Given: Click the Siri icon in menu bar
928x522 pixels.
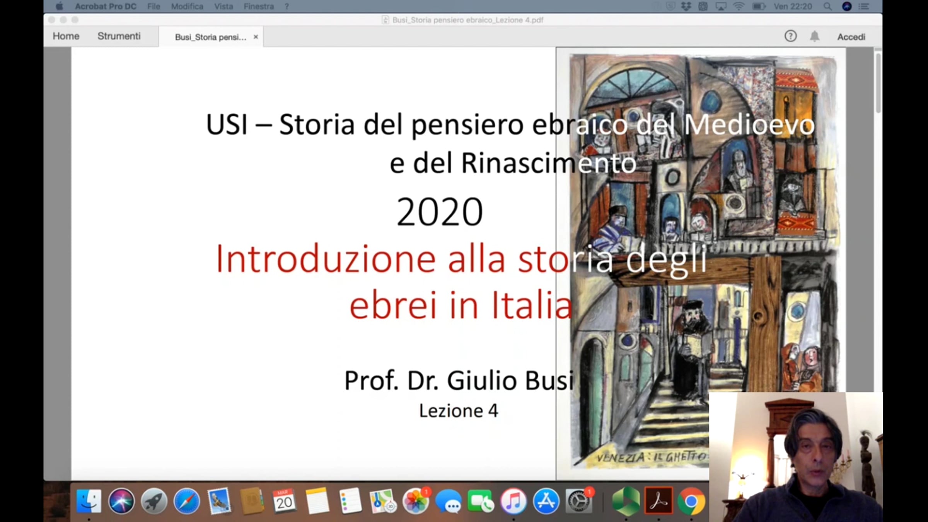Looking at the screenshot, I should click(847, 7).
